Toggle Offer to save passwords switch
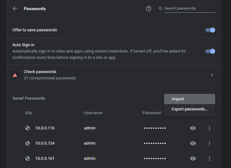The width and height of the screenshot is (231, 168). [210, 30]
